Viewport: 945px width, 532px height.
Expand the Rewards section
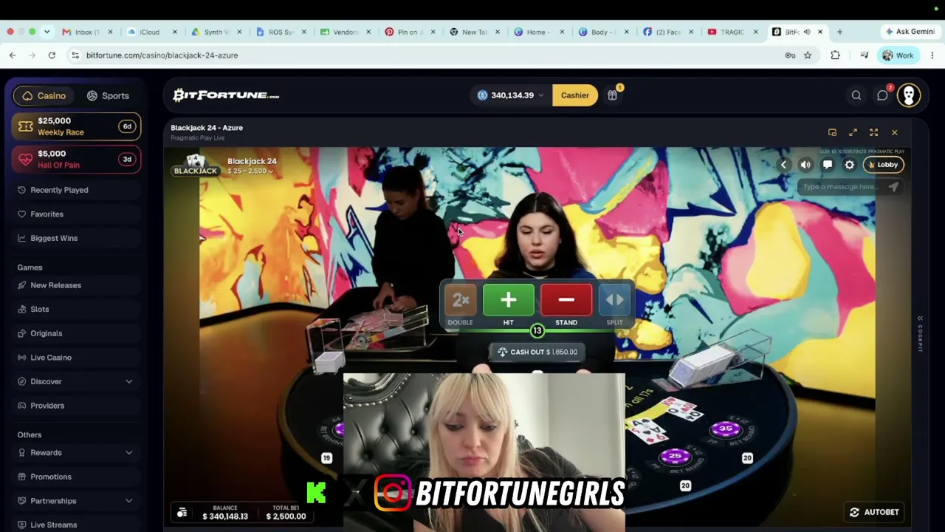(77, 452)
